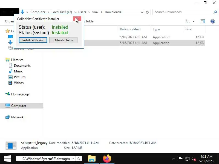Screen dimensions: 219x164
Task: Select Network in the navigation pane
Action: click(x=17, y=117)
